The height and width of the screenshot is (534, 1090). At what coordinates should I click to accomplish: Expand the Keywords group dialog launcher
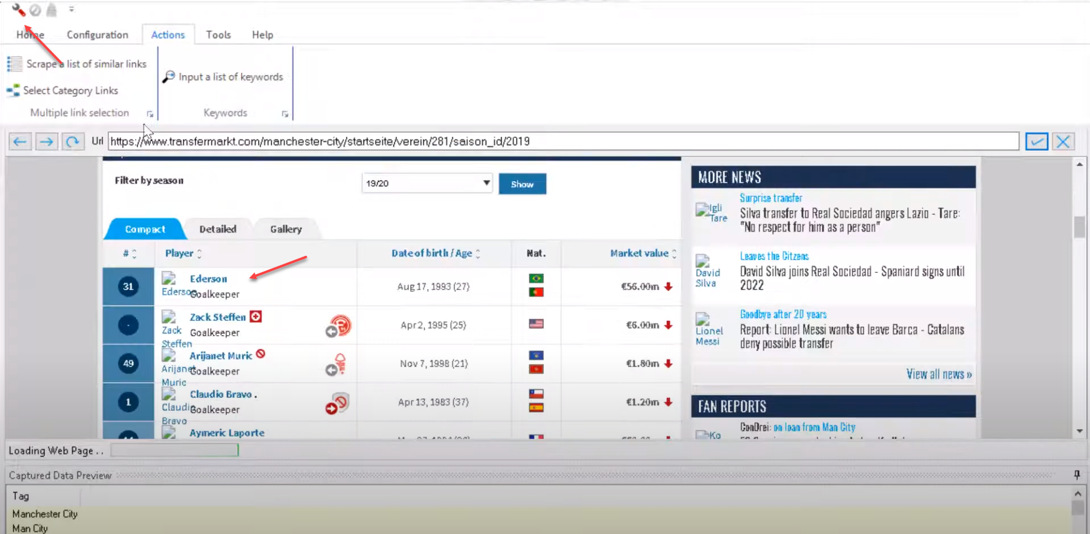click(285, 114)
